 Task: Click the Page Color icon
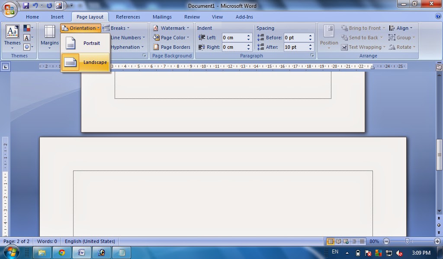pos(158,38)
